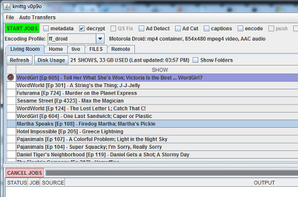Click the red recording icon beside WordGirl Ep 605
The width and height of the screenshot is (298, 197).
pos(11,77)
